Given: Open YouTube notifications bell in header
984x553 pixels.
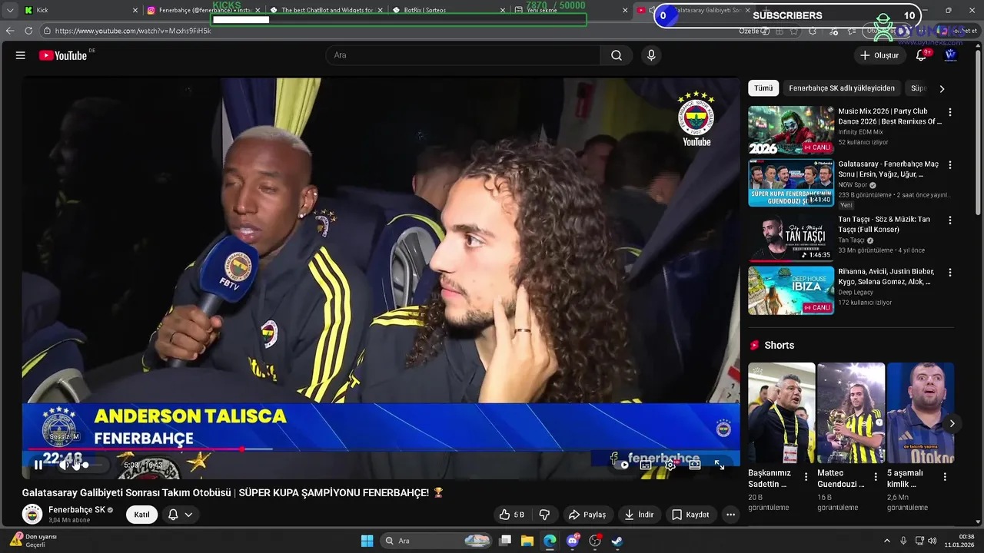Looking at the screenshot, I should click(x=921, y=55).
